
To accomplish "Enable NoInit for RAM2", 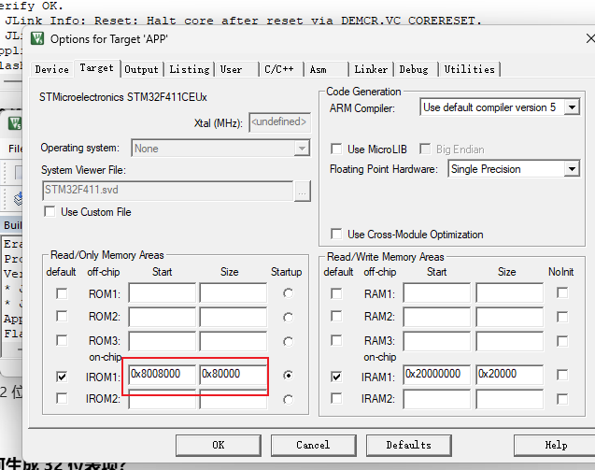I will [562, 317].
